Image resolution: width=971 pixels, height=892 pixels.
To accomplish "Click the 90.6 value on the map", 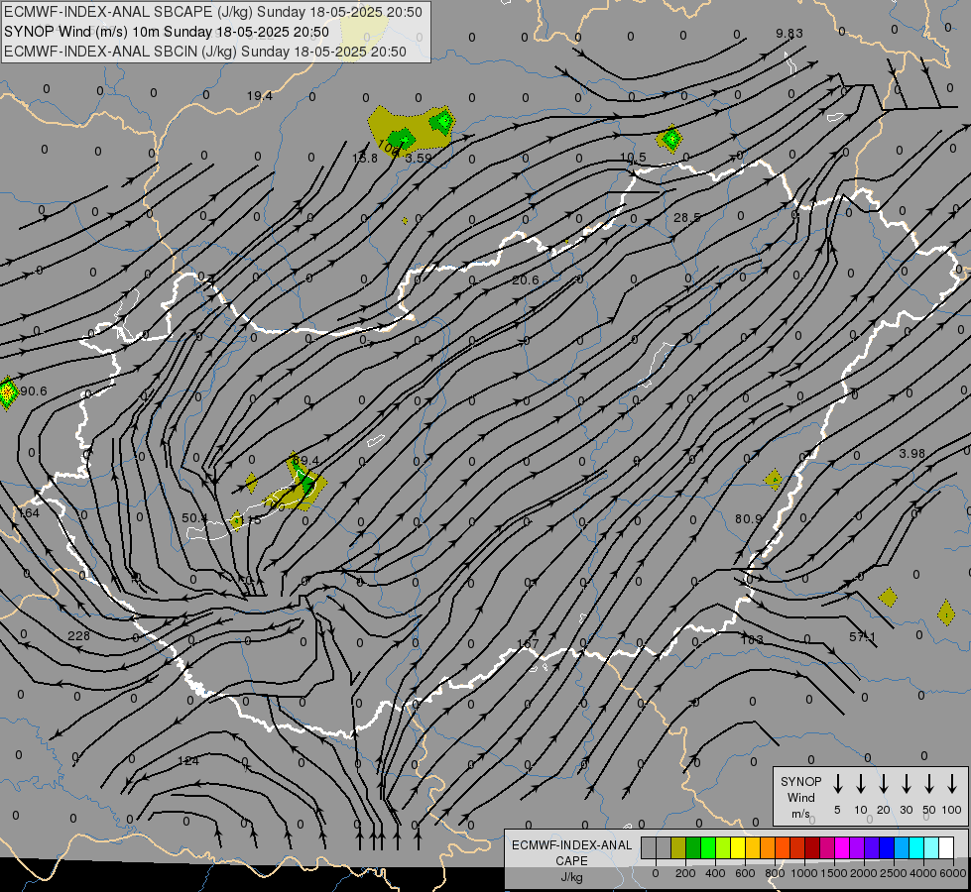I will tap(34, 391).
